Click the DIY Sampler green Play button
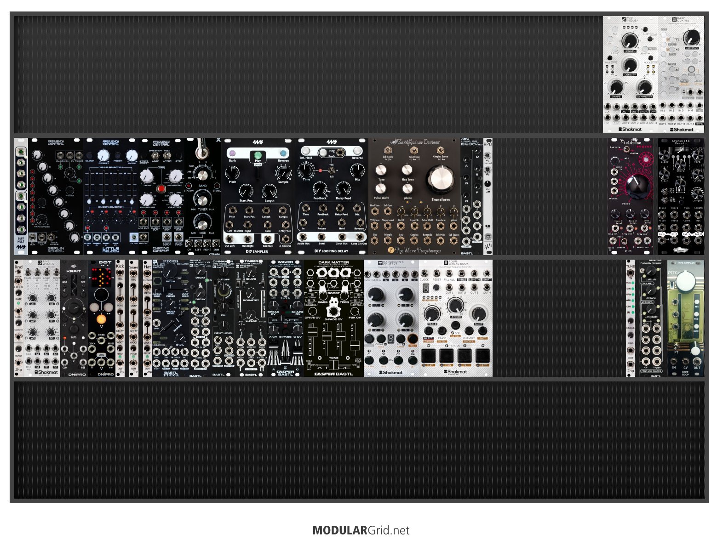This screenshot has height=540, width=723. (258, 155)
